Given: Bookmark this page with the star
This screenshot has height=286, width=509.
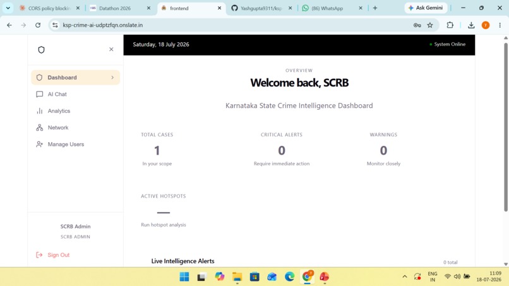Looking at the screenshot, I should tap(430, 25).
